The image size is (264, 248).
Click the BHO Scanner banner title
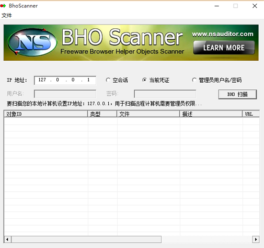tap(122, 37)
